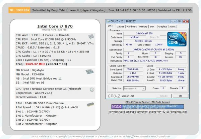Screen dimensions: 201x139
Task: Click the ID : 1921287 orange badge
Action: coord(19,10)
